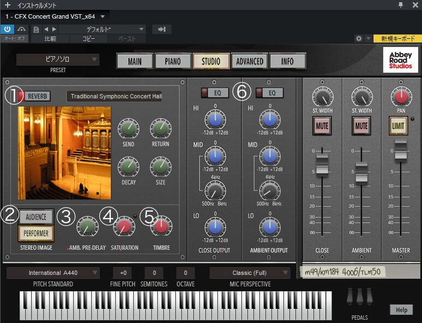Click the Ambient Output HI EQ knob

click(x=270, y=120)
